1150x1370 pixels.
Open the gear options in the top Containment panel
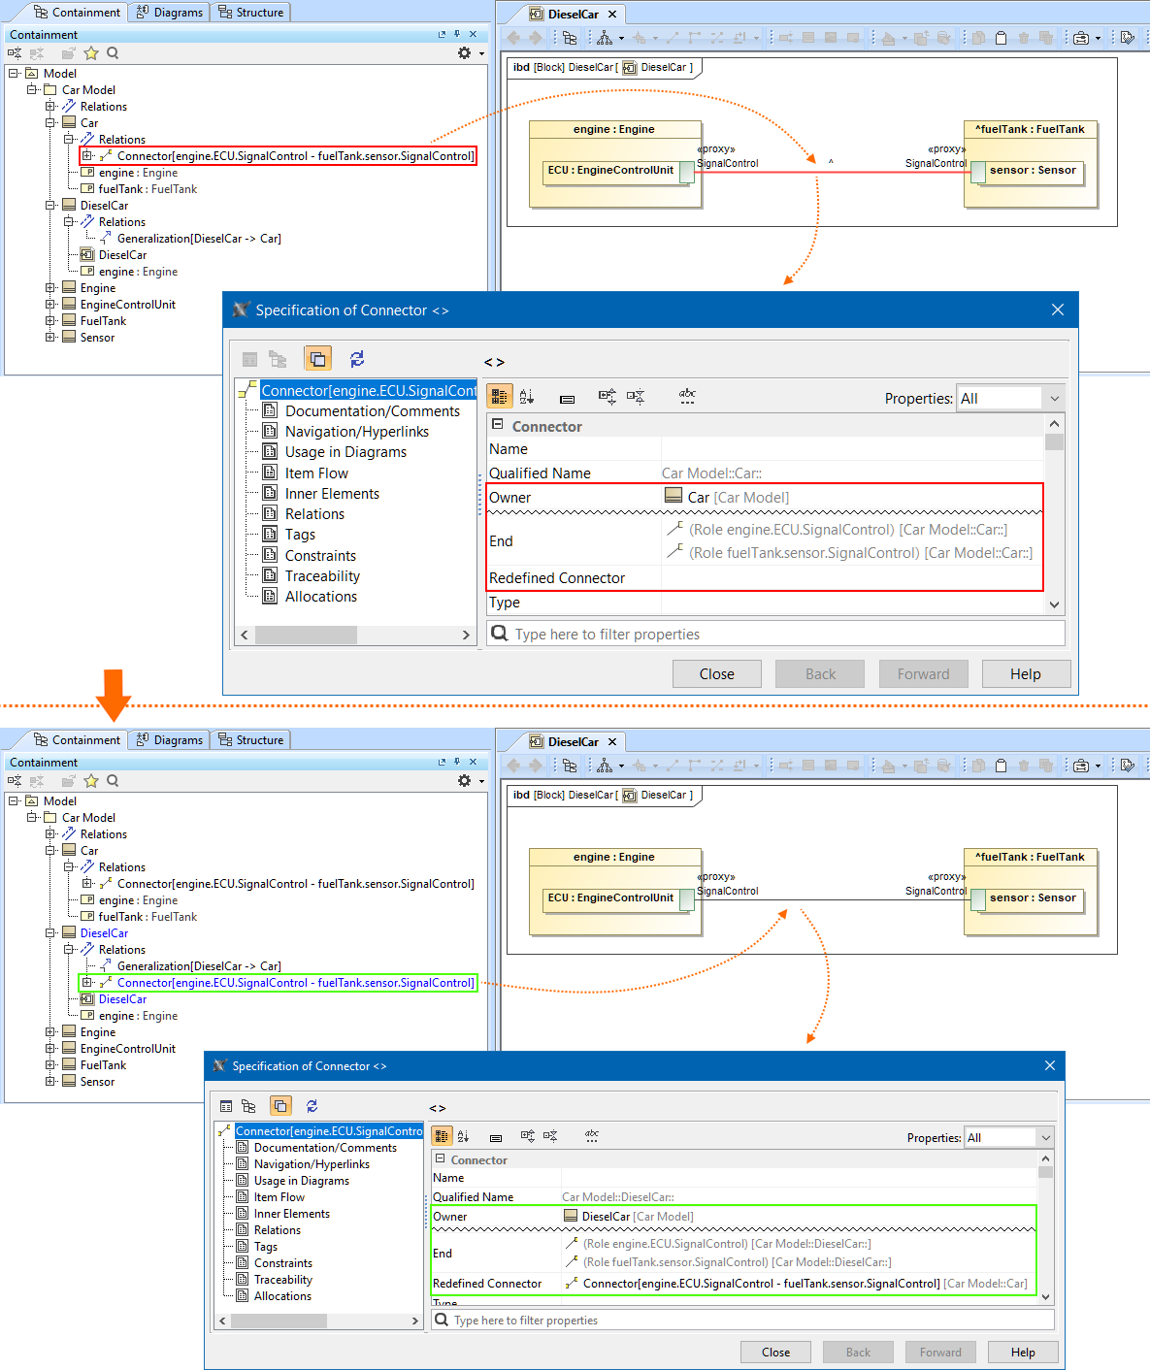point(465,53)
